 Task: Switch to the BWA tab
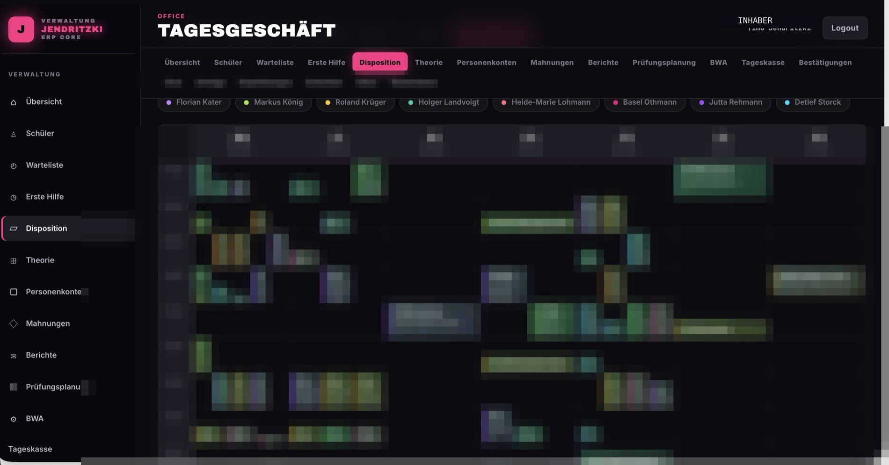pos(718,62)
